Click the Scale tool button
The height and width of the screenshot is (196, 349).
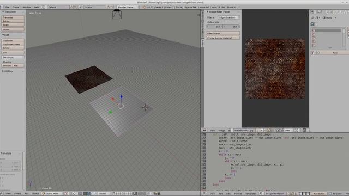click(x=13, y=24)
